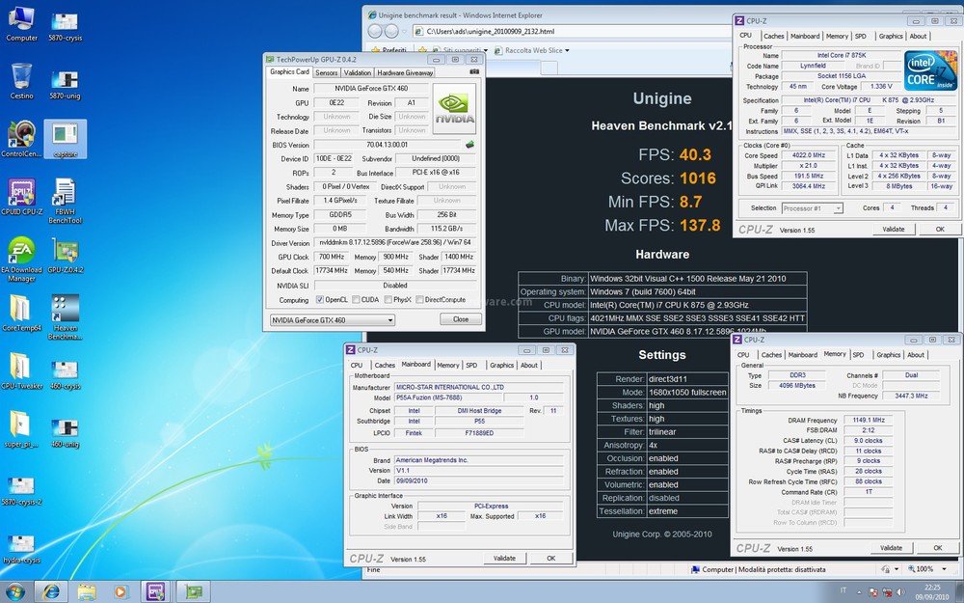Open Windows Media Player from the taskbar
Screen dimensions: 964x603
120,592
